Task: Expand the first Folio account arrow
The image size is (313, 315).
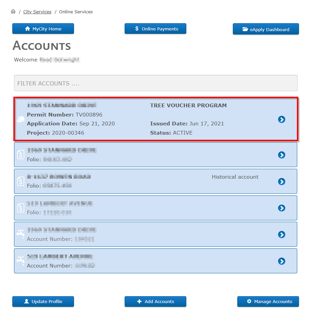Action: pyautogui.click(x=281, y=155)
